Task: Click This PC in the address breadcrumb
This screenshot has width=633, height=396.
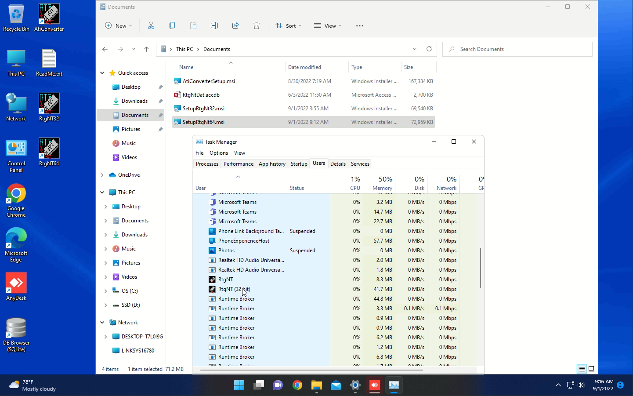Action: click(x=184, y=49)
